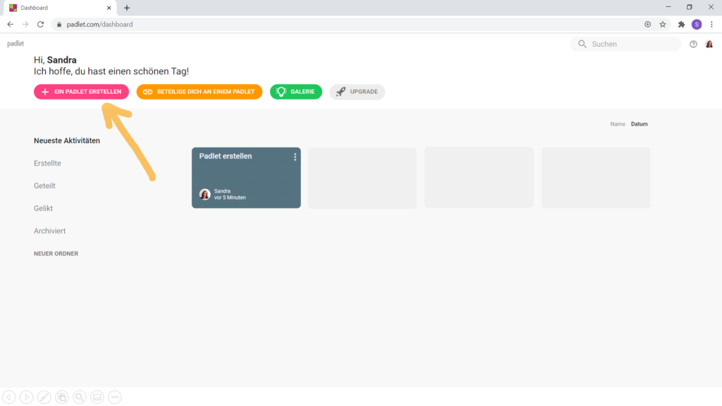Viewport: 722px width, 406px height.
Task: Click Ein Padlet erstellen button
Action: click(x=82, y=92)
